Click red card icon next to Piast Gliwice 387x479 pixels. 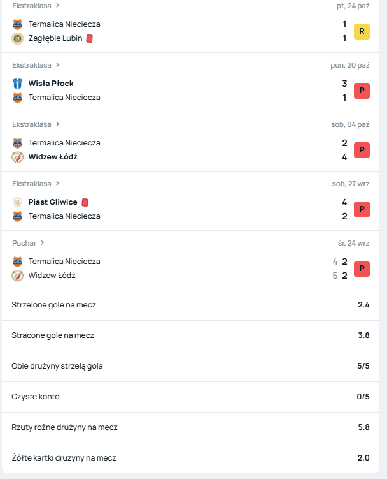(x=85, y=202)
